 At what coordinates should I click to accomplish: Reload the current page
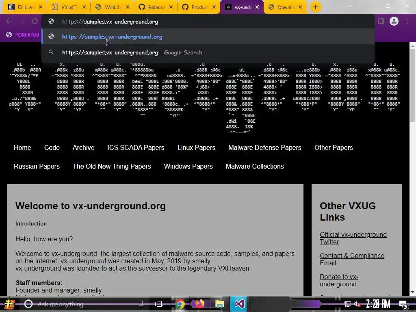(x=35, y=21)
